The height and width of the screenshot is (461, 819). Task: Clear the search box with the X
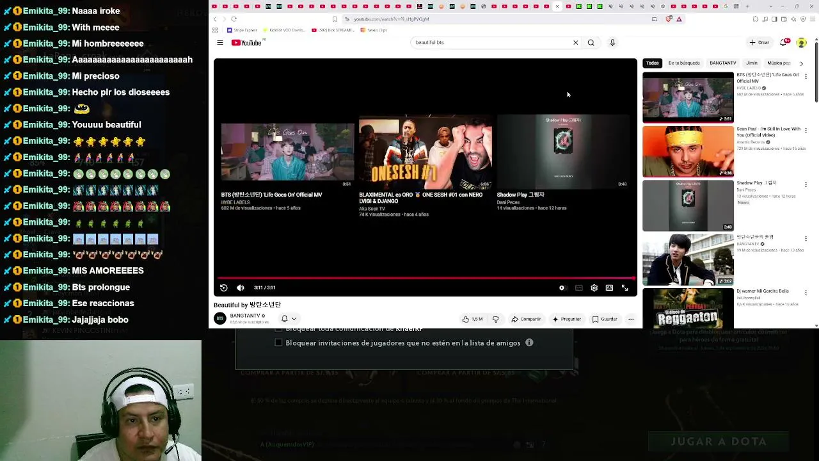click(575, 43)
